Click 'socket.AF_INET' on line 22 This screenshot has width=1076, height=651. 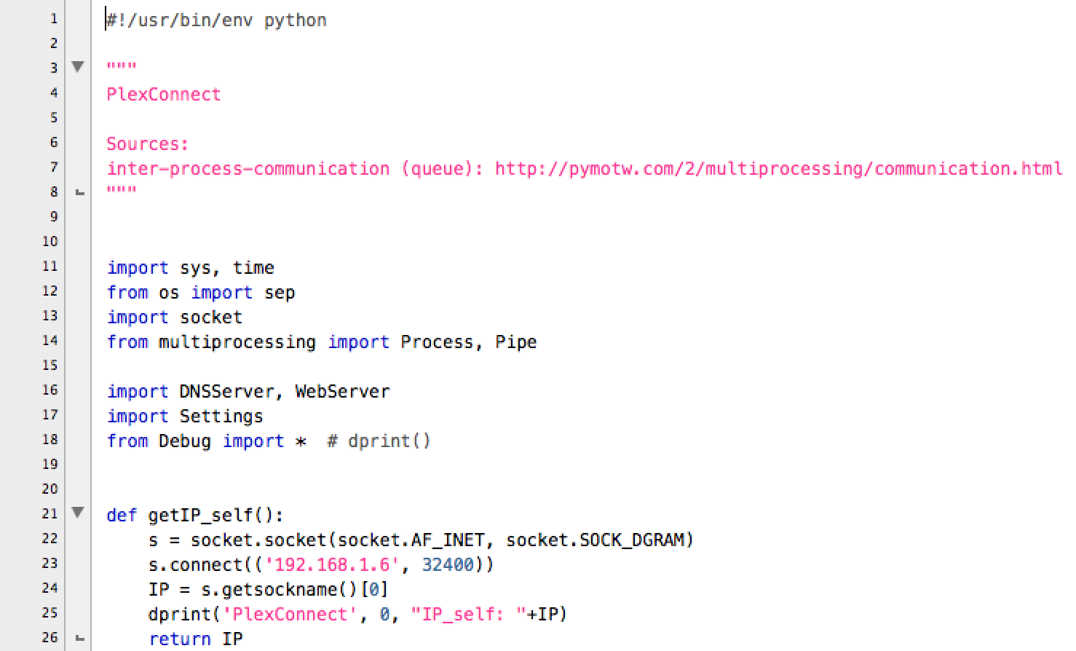(411, 540)
